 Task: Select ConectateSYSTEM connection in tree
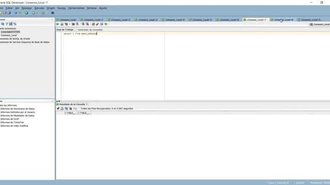pyautogui.click(x=10, y=32)
